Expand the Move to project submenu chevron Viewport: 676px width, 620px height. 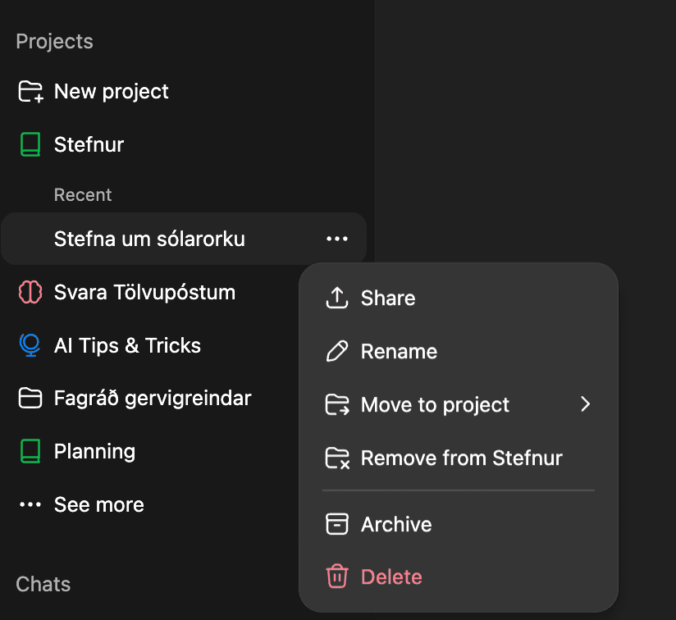click(585, 404)
